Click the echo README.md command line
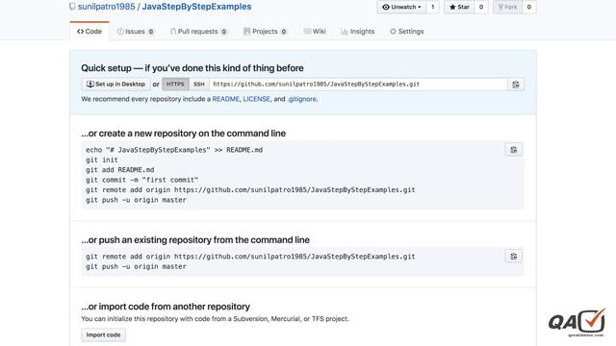Screen dimensions: 616x346 (174, 150)
